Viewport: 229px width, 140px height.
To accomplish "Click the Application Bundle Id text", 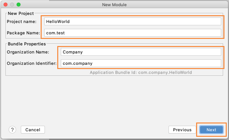I will pyautogui.click(x=141, y=73).
